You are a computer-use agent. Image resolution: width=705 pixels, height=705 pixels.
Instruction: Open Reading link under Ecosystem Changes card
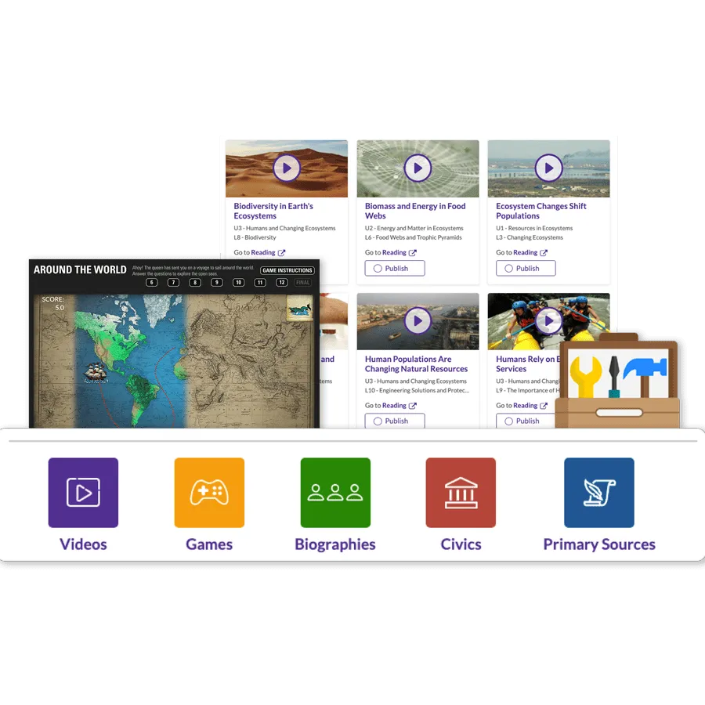coord(525,253)
